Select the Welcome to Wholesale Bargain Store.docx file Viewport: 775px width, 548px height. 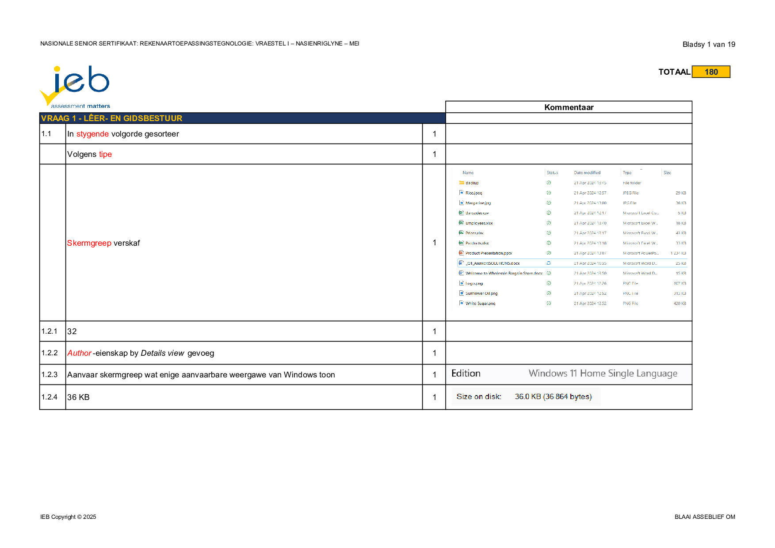coord(504,273)
